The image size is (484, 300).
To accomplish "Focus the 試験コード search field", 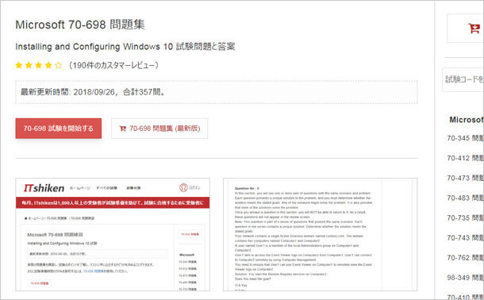I will pyautogui.click(x=463, y=79).
